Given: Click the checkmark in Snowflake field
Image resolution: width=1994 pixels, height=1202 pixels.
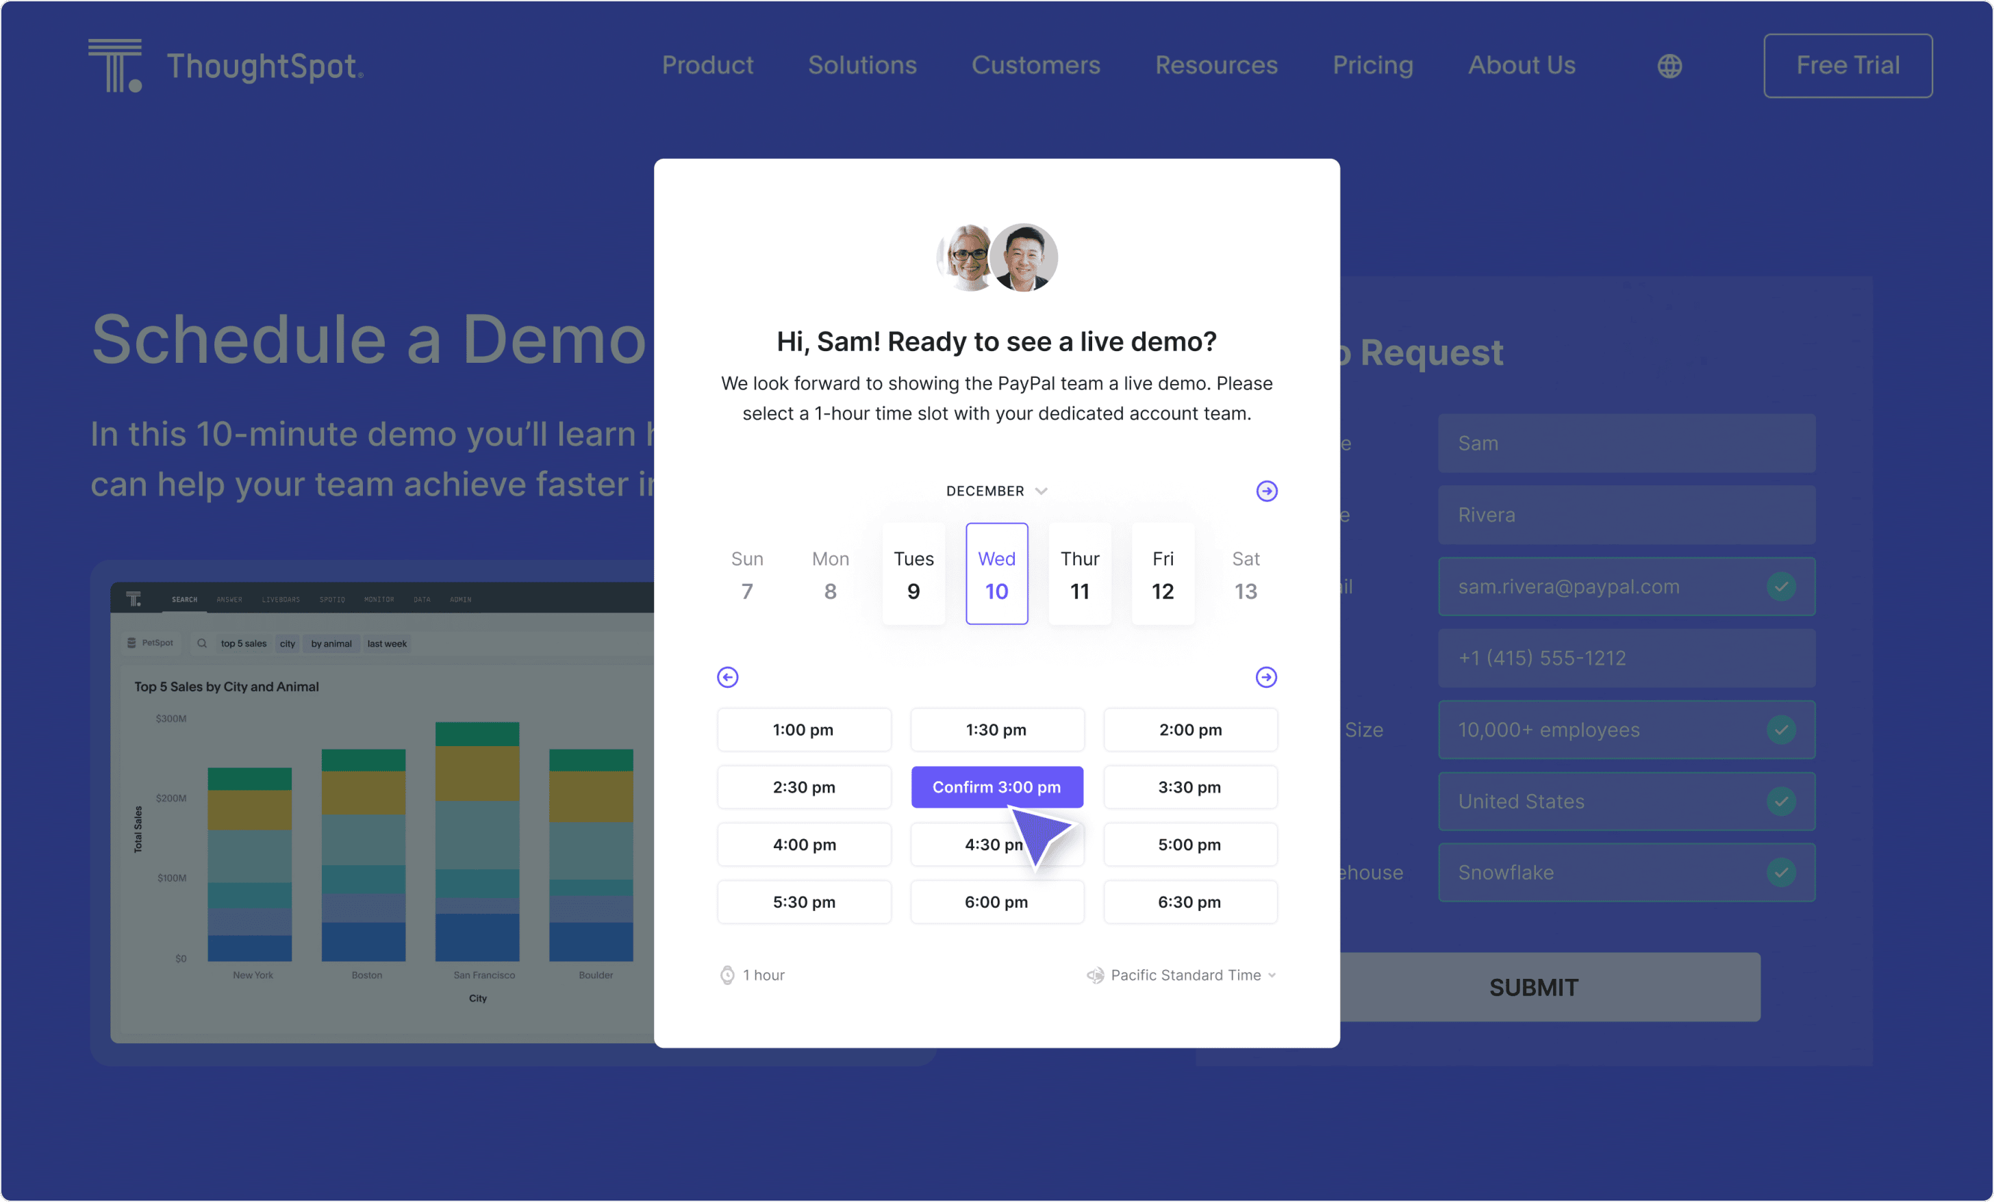Looking at the screenshot, I should click(1781, 873).
